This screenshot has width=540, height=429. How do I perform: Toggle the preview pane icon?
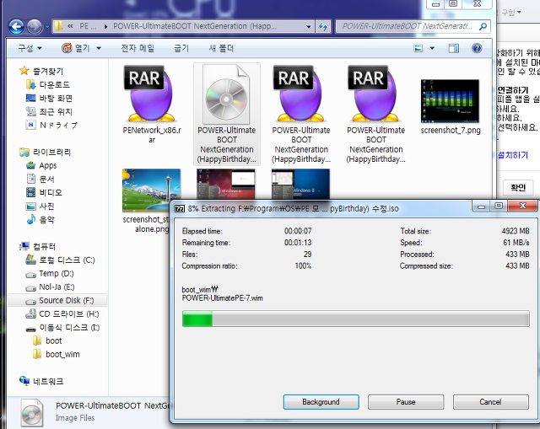(454, 48)
